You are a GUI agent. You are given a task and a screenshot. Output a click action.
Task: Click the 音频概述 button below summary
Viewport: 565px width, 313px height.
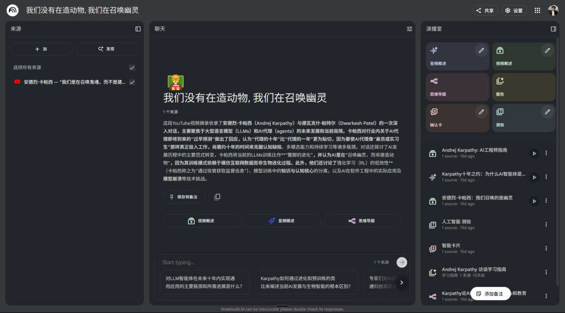tap(282, 221)
